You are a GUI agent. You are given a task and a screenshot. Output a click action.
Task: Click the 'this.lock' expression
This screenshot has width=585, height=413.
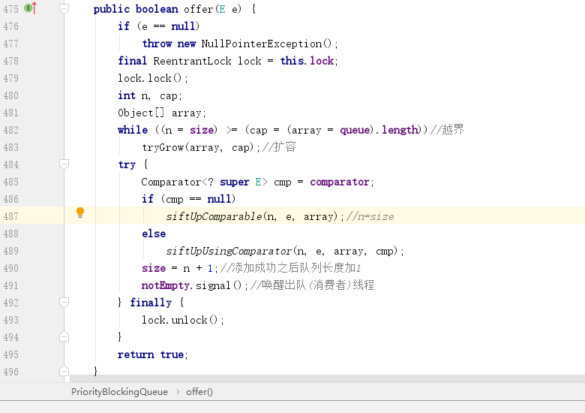click(307, 61)
